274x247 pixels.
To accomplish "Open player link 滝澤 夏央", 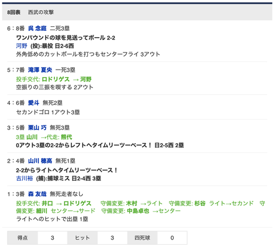I will 40,70.
